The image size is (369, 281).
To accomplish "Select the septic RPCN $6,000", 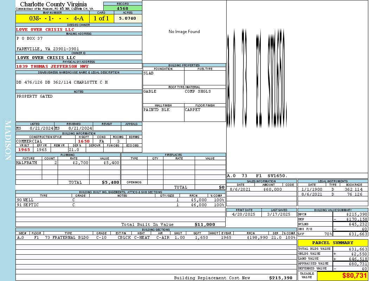I will pyautogui.click(x=199, y=205).
